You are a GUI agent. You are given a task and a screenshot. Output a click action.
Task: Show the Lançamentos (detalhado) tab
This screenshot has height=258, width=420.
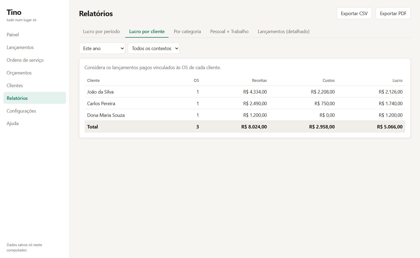click(x=284, y=32)
